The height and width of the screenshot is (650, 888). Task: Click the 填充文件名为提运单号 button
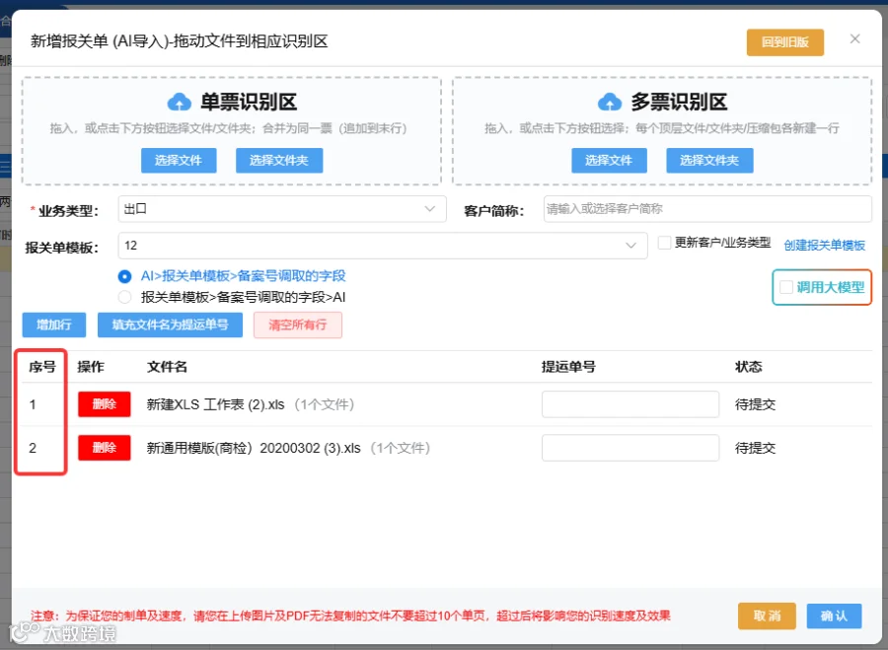pos(170,325)
